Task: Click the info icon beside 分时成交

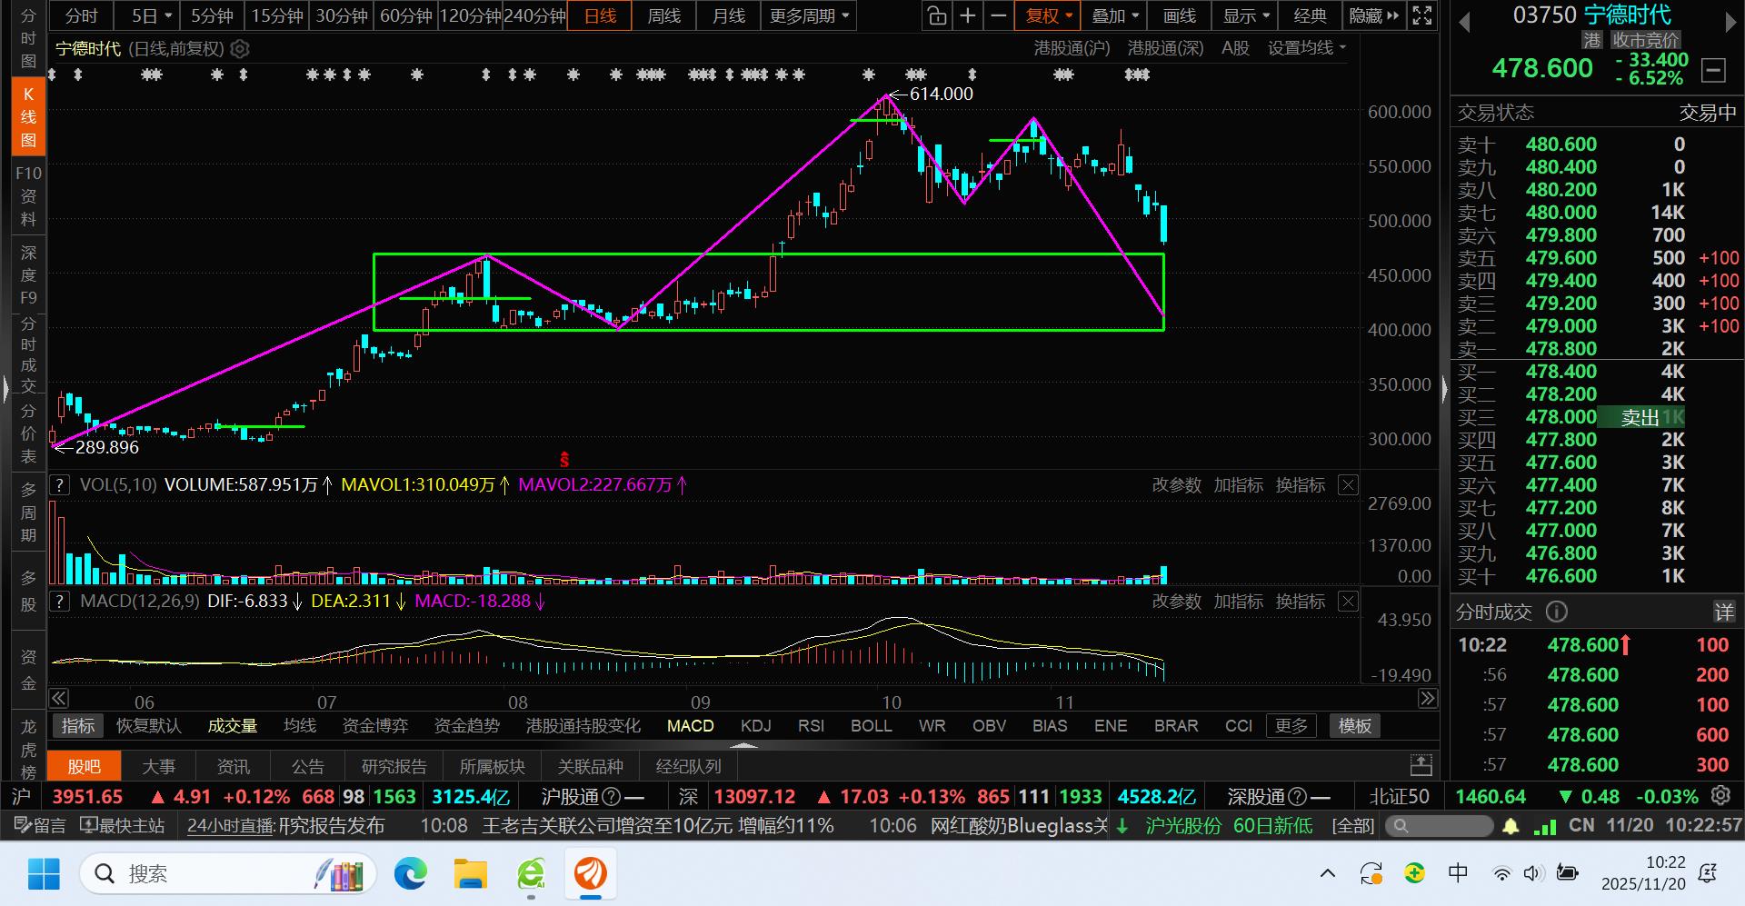Action: click(x=1557, y=612)
